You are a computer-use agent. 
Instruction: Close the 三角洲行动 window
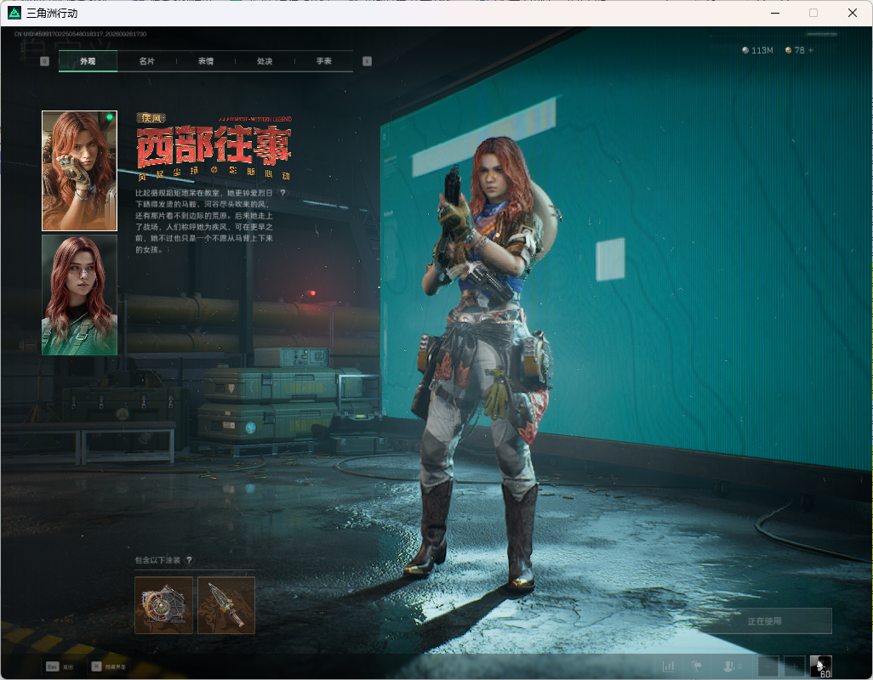pyautogui.click(x=853, y=13)
